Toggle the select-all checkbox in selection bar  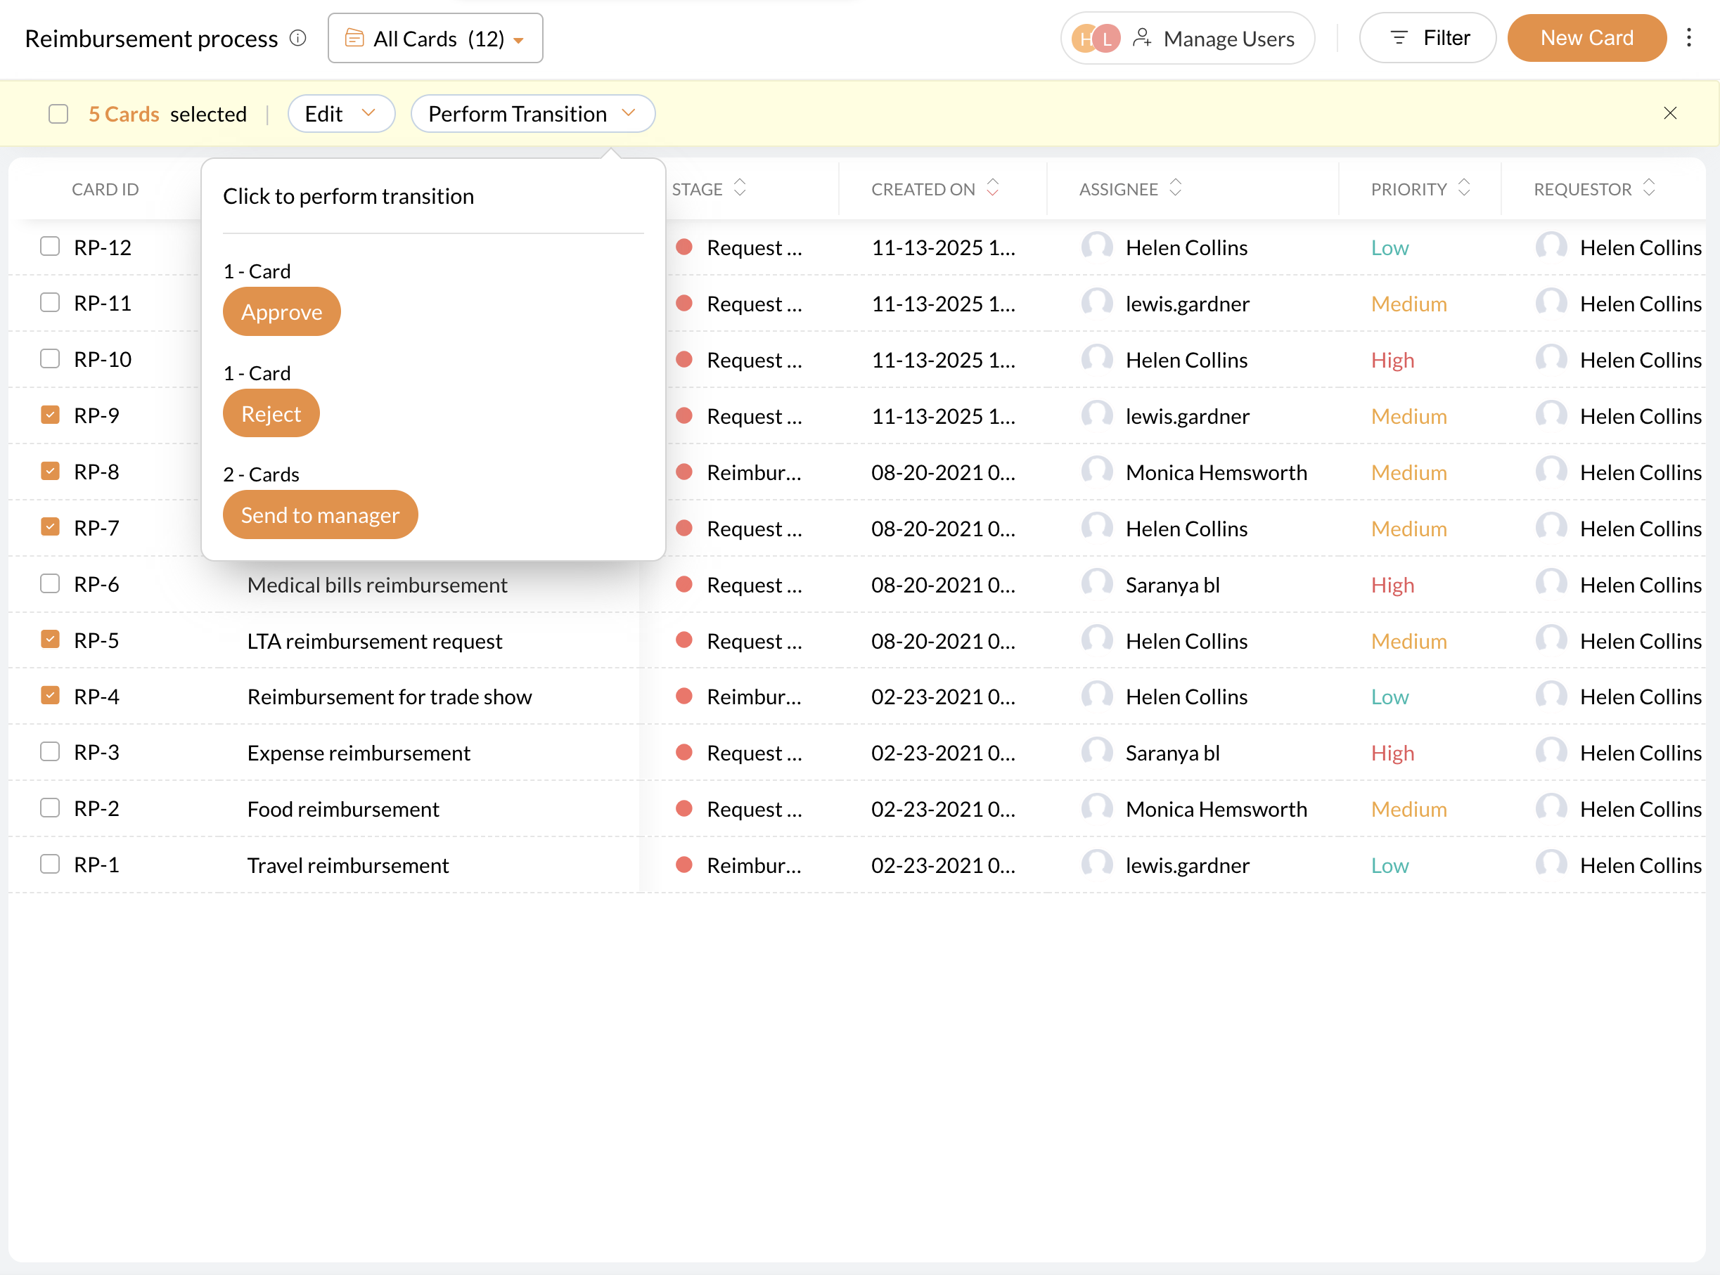pyautogui.click(x=58, y=115)
